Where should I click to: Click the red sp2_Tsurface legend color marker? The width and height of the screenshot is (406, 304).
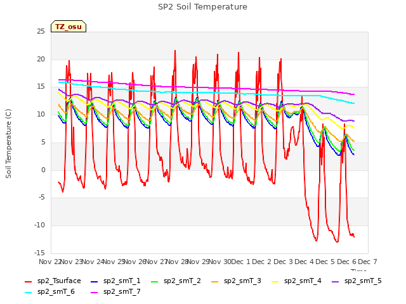[x=28, y=281]
